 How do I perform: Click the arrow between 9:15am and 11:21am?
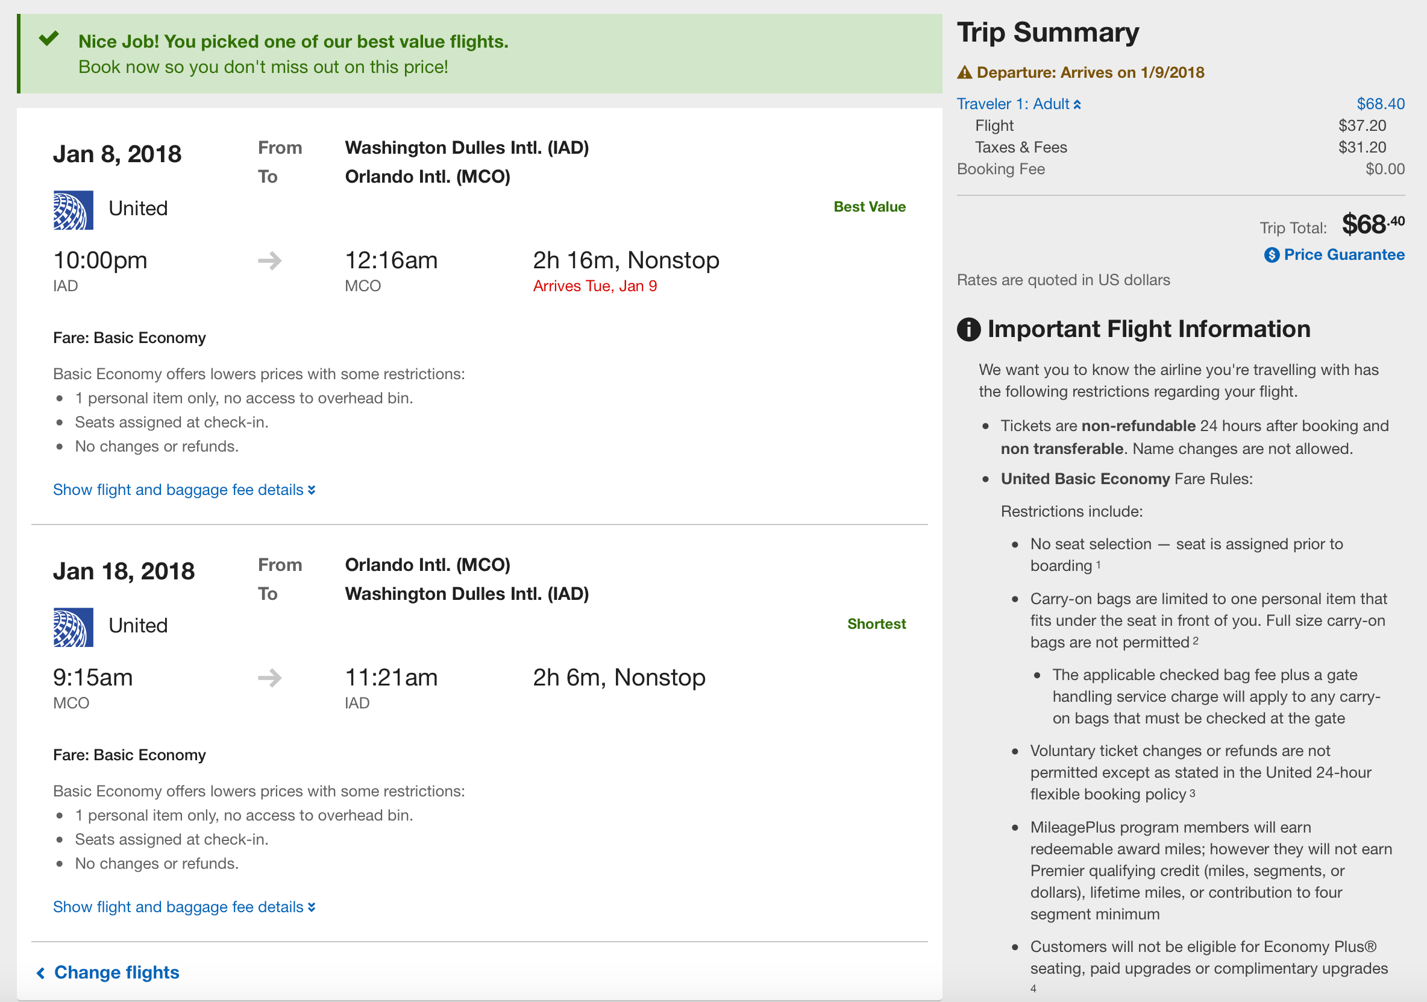[x=270, y=678]
